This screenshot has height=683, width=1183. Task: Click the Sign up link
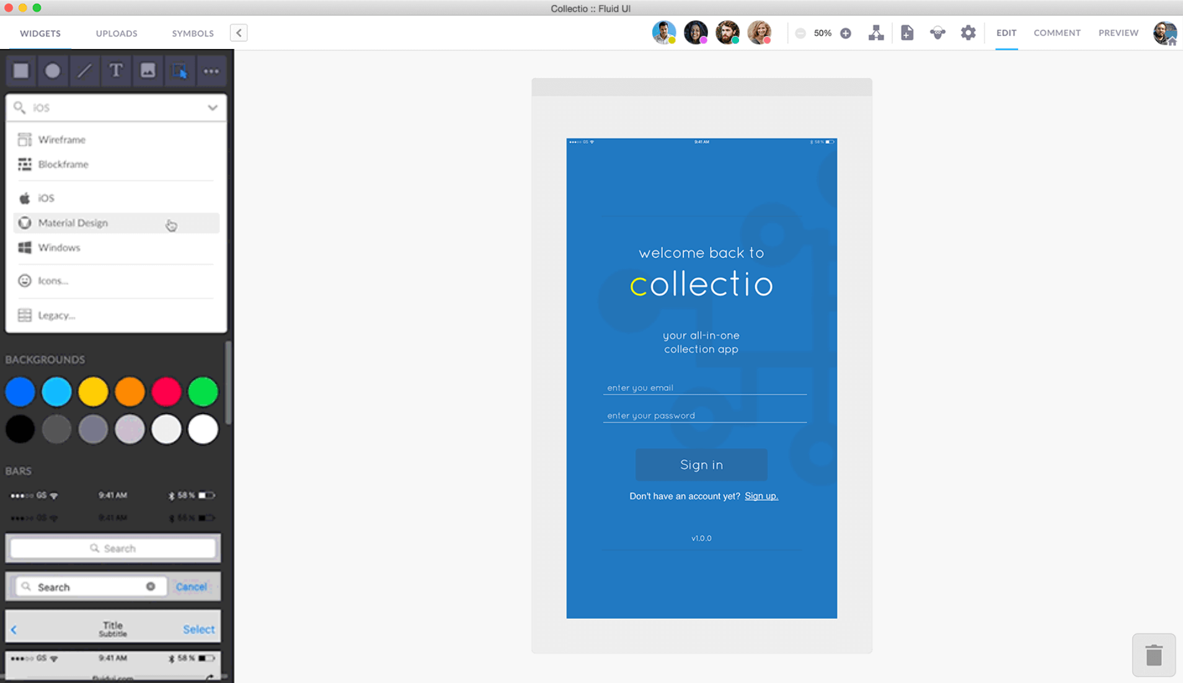pos(761,496)
